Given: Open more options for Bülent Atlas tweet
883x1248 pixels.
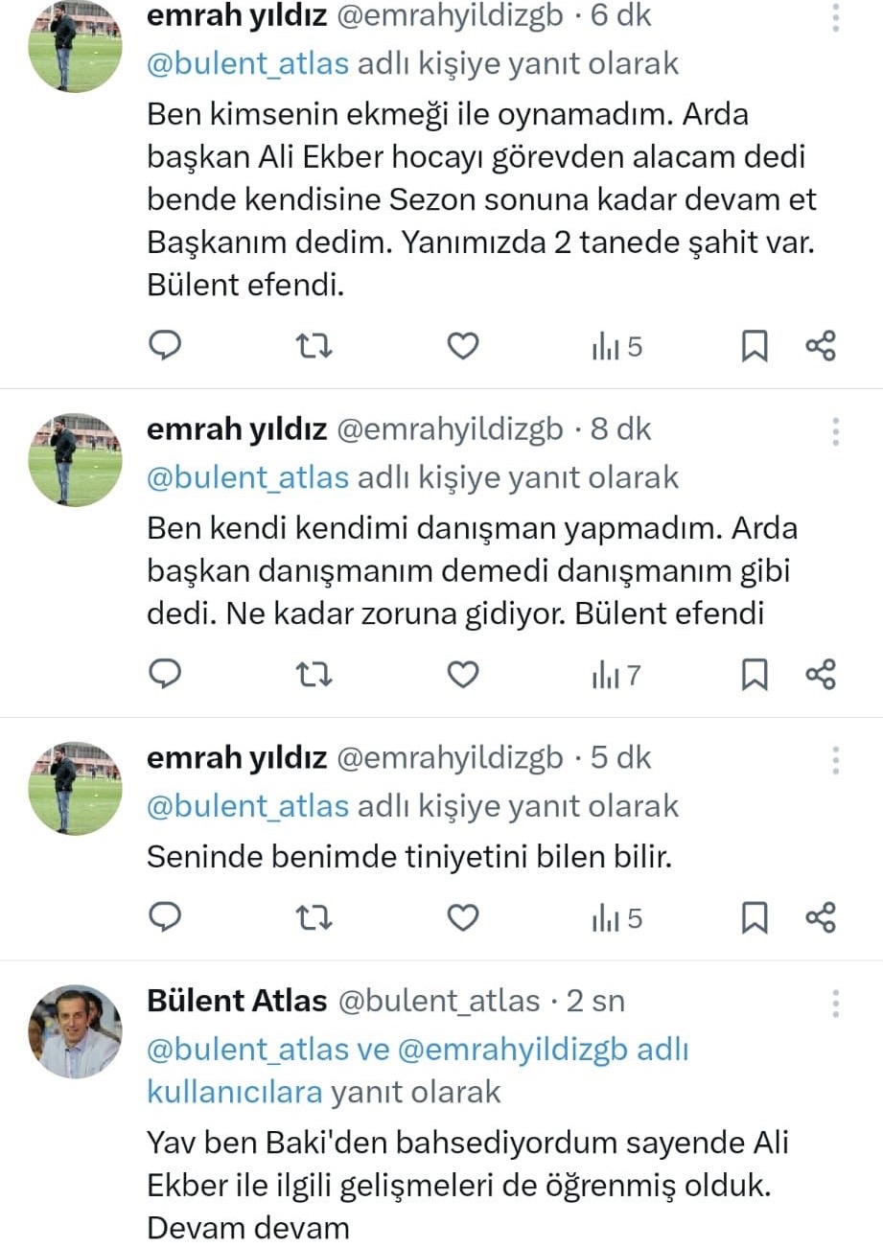Looking at the screenshot, I should click(836, 1003).
